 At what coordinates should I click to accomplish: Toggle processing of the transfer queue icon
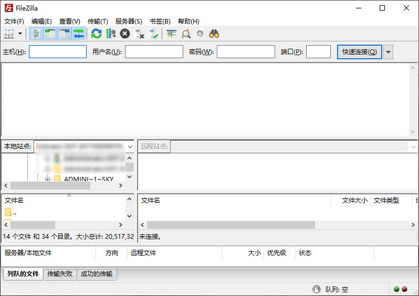click(111, 34)
